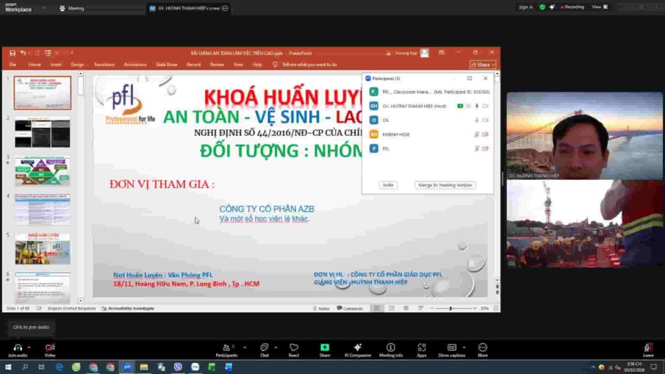Toggle the Participants panel button
The image size is (665, 374).
click(x=226, y=347)
